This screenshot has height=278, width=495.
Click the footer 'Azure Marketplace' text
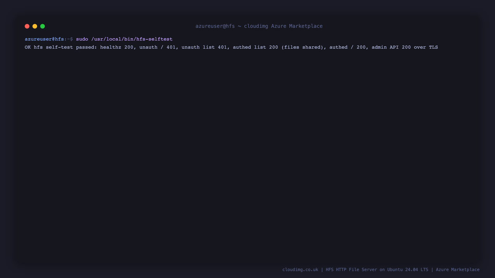457,270
